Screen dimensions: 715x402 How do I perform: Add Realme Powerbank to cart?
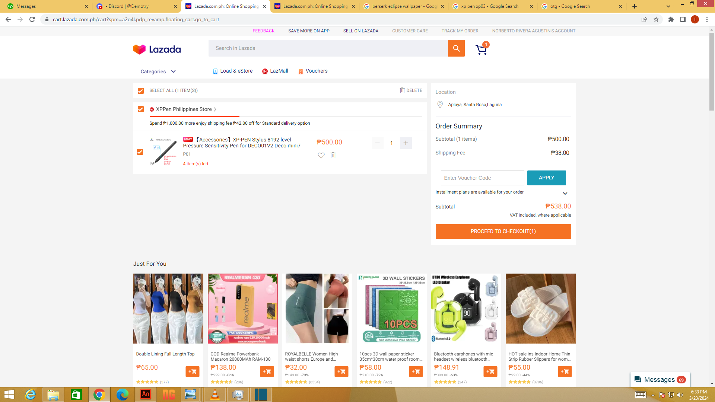pos(267,371)
